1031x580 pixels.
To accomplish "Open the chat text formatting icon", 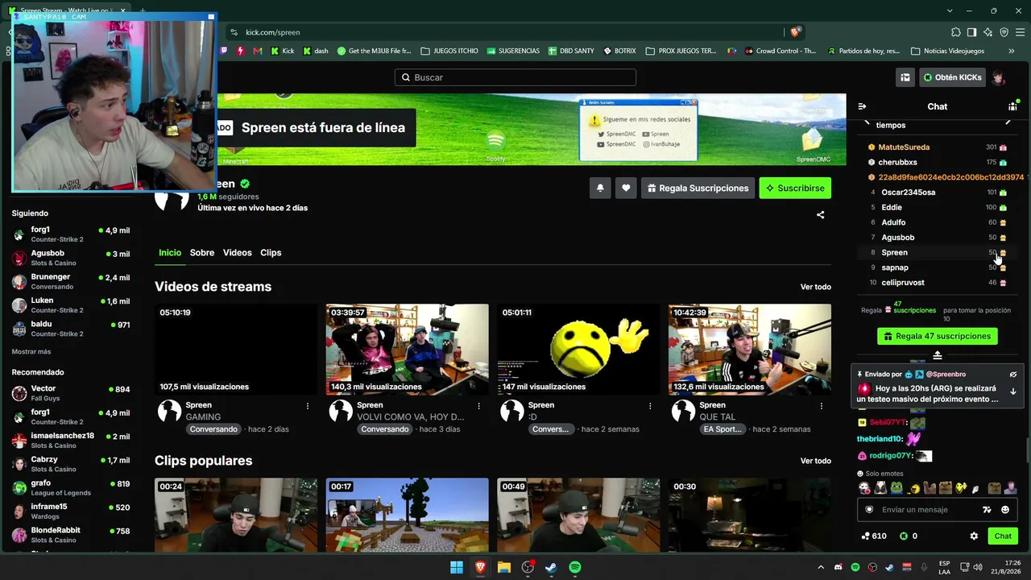I will pos(988,510).
